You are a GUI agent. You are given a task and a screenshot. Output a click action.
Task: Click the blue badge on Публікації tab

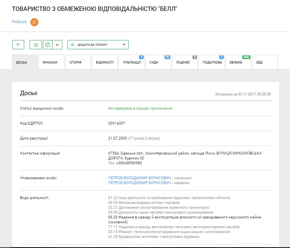click(x=141, y=57)
